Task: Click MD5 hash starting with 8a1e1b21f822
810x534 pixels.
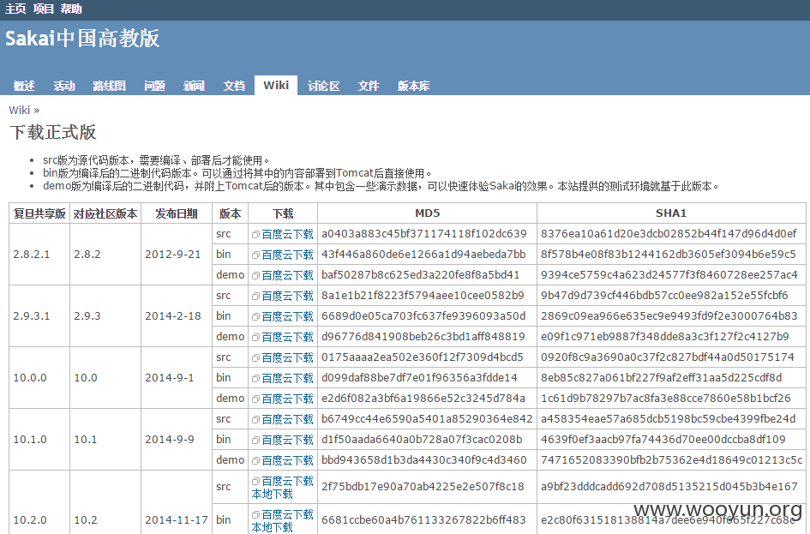Action: [423, 296]
